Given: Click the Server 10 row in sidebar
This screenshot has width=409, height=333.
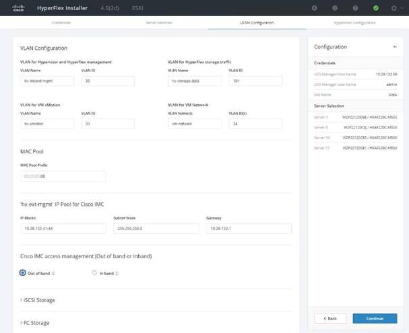Looking at the screenshot, I should [x=356, y=137].
